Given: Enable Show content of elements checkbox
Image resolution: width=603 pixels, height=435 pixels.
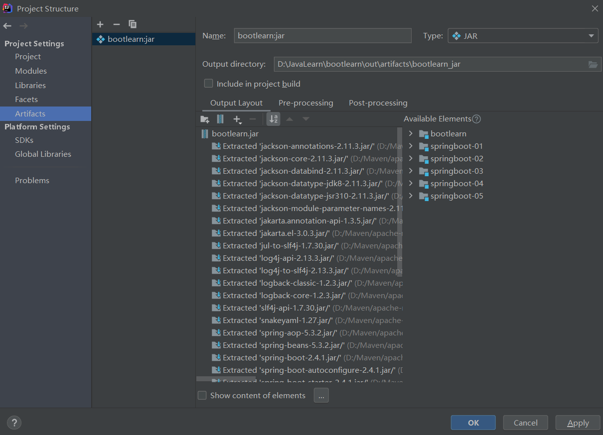Looking at the screenshot, I should (x=202, y=396).
